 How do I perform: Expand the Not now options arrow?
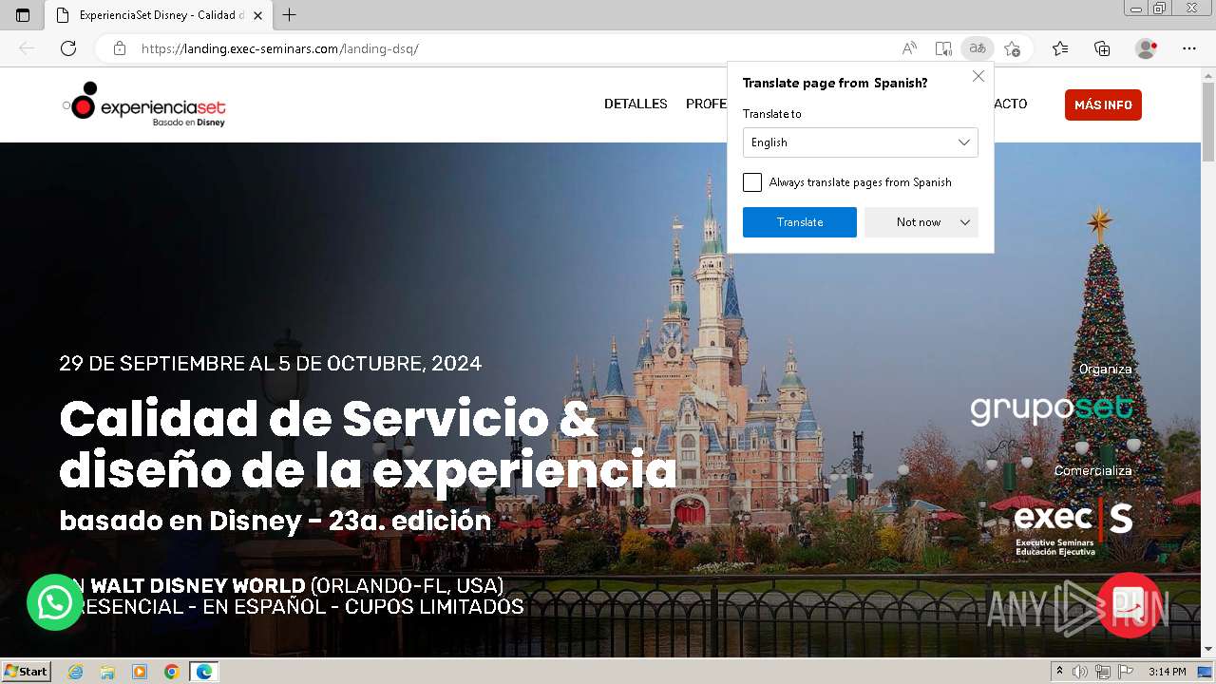(x=965, y=222)
